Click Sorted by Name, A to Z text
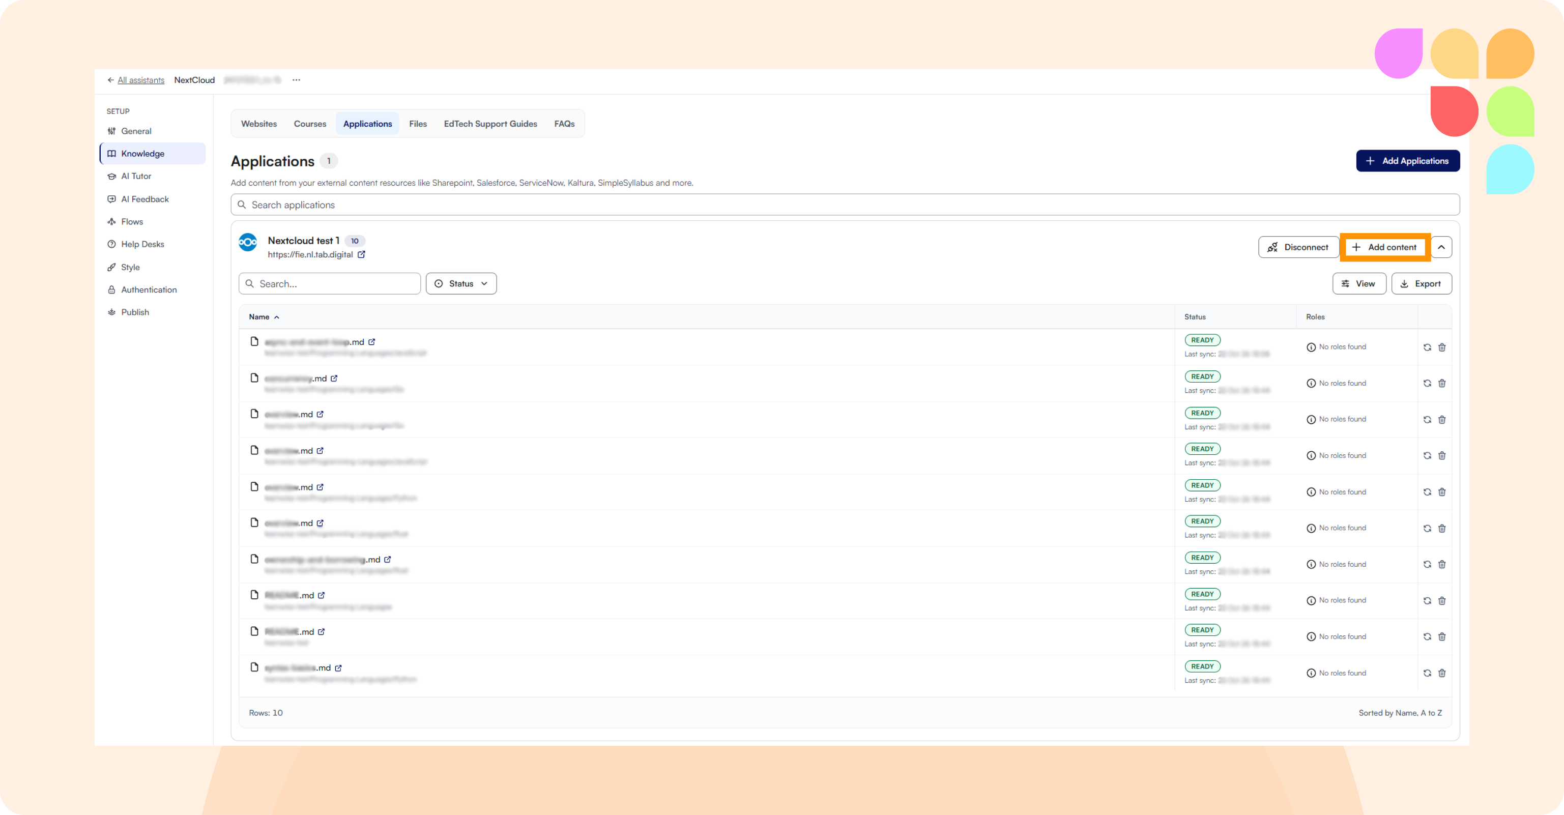 point(1400,713)
